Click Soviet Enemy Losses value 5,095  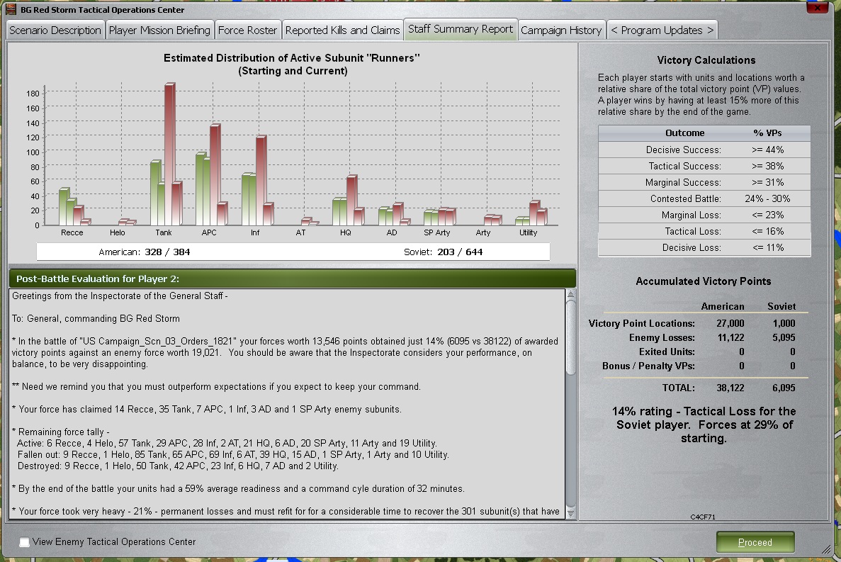(x=784, y=338)
